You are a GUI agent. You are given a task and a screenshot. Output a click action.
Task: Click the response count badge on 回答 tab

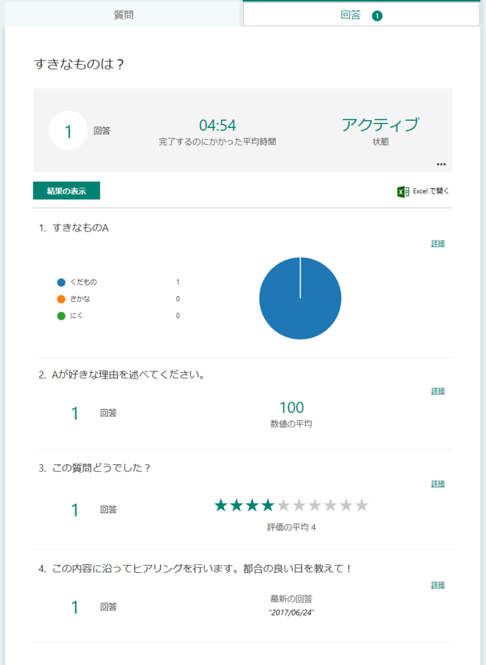point(377,16)
